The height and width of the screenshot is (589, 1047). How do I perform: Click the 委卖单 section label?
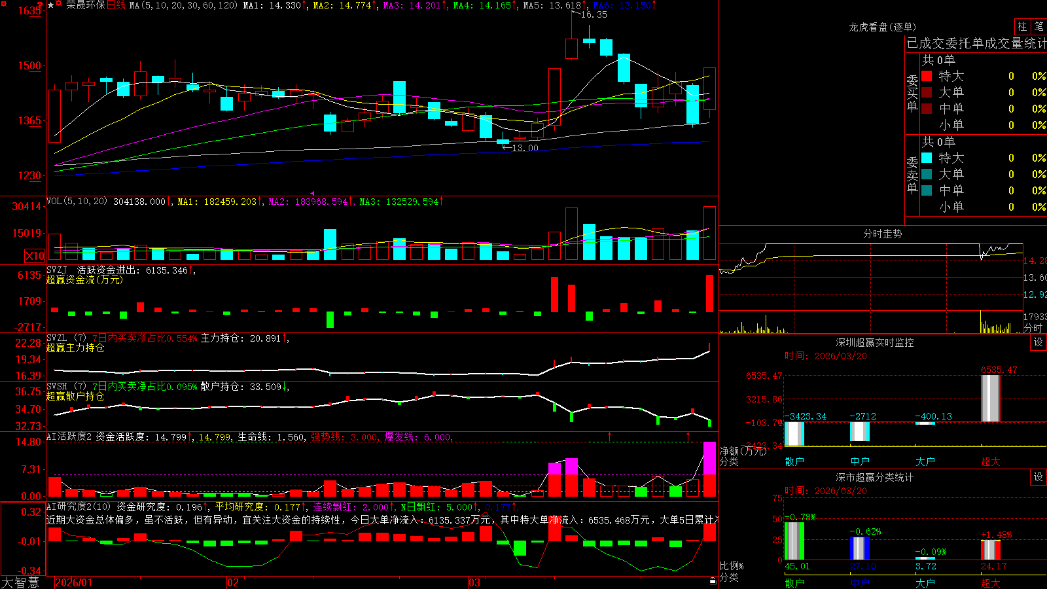pyautogui.click(x=912, y=175)
